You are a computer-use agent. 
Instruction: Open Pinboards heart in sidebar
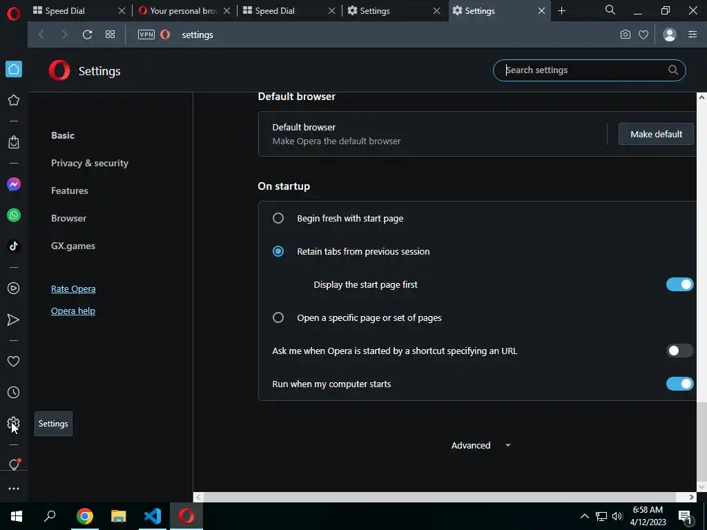point(14,361)
